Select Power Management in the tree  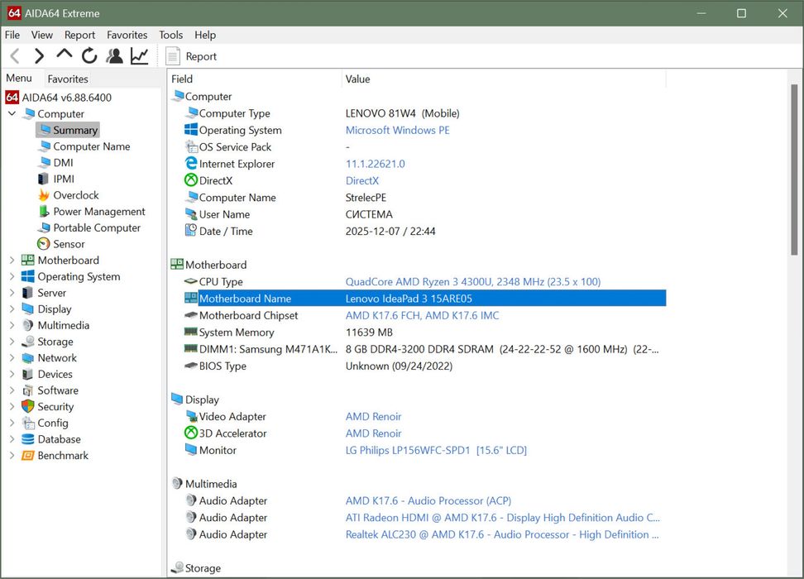coord(98,212)
